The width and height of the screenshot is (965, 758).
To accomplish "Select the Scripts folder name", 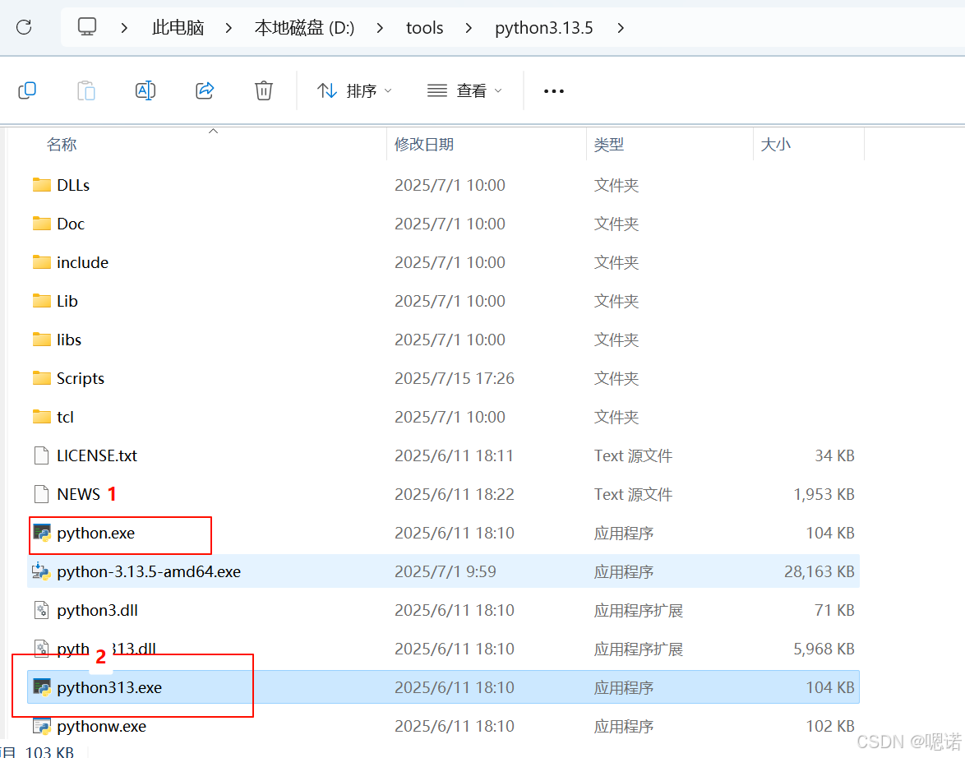I will pyautogui.click(x=81, y=379).
